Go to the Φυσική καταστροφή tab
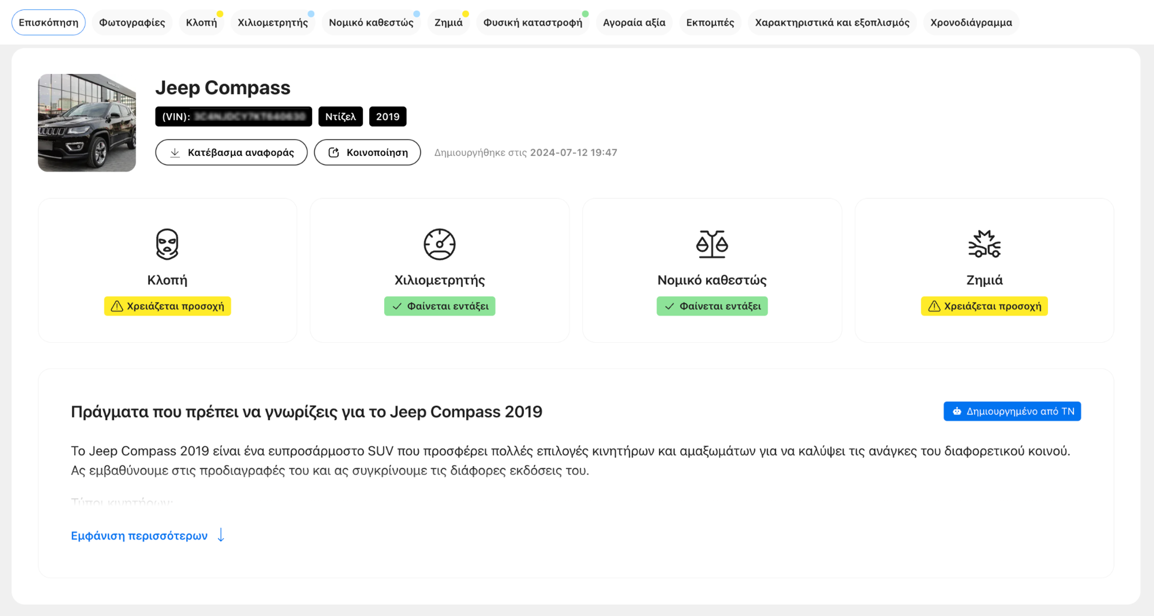 click(532, 23)
